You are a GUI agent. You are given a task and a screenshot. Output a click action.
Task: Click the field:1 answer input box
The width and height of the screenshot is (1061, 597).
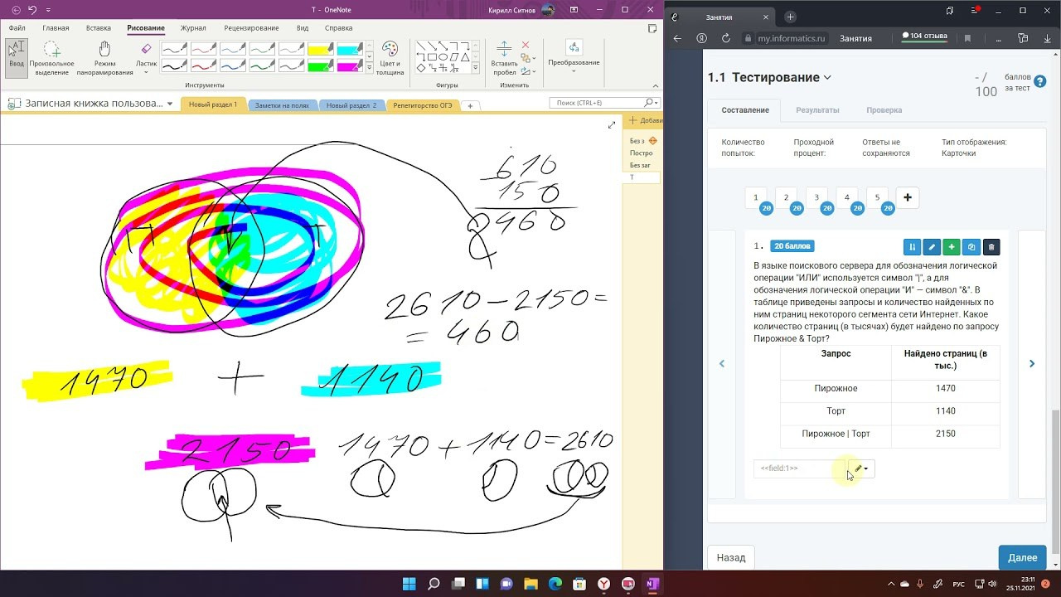coord(797,468)
